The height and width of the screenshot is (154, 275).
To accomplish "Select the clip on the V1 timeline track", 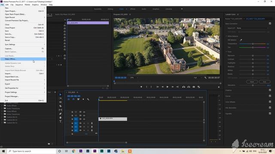I will pyautogui.click(x=113, y=119).
